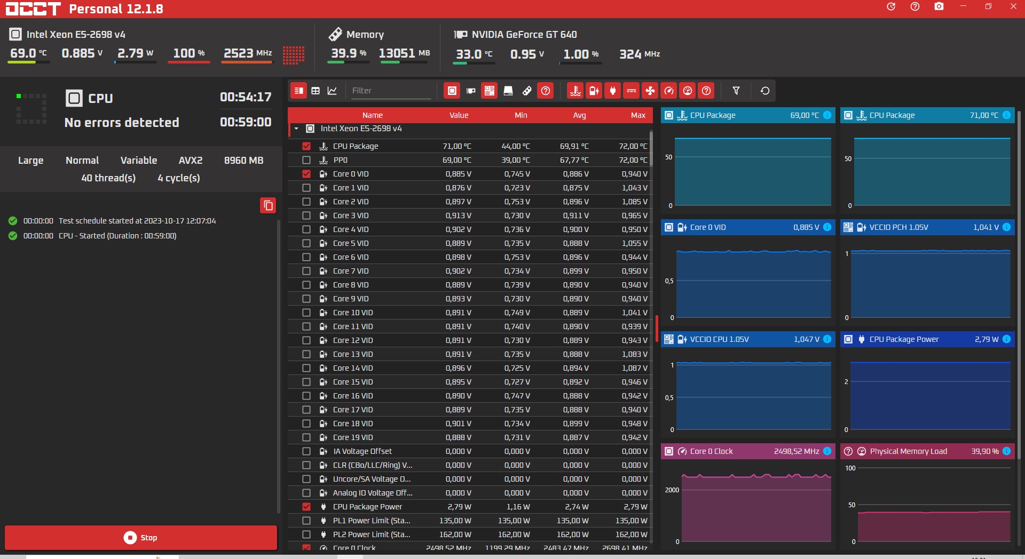Toggle the fan sensor filter icon

point(650,91)
